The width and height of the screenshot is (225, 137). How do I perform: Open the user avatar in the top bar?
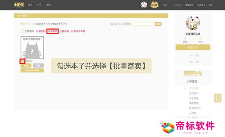[144, 5]
